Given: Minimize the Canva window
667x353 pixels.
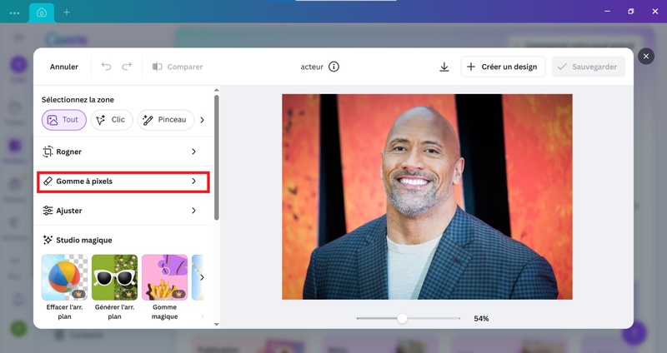Looking at the screenshot, I should [608, 12].
